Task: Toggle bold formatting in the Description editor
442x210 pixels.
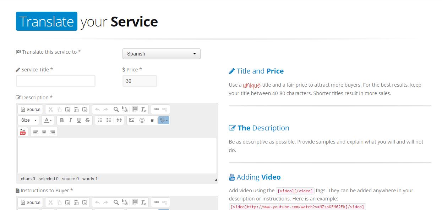Action: (62, 120)
